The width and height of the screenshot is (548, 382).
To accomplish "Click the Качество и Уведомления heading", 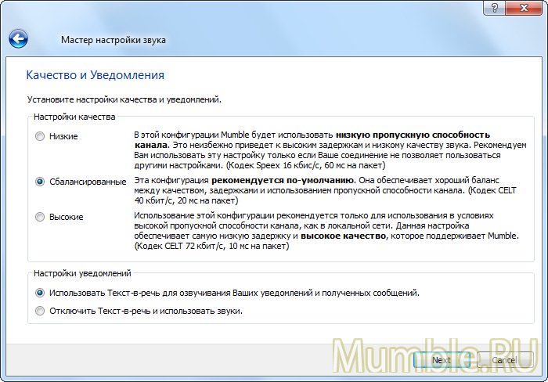I will click(95, 76).
